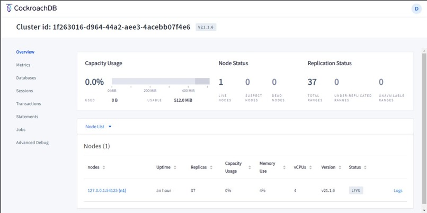Click the Nodes (1) heading
Screen dimensions: 427x213
(96, 146)
